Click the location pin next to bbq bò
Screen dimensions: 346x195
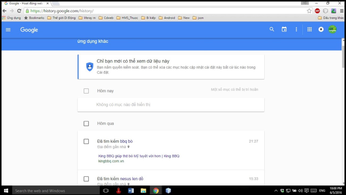click(128, 147)
